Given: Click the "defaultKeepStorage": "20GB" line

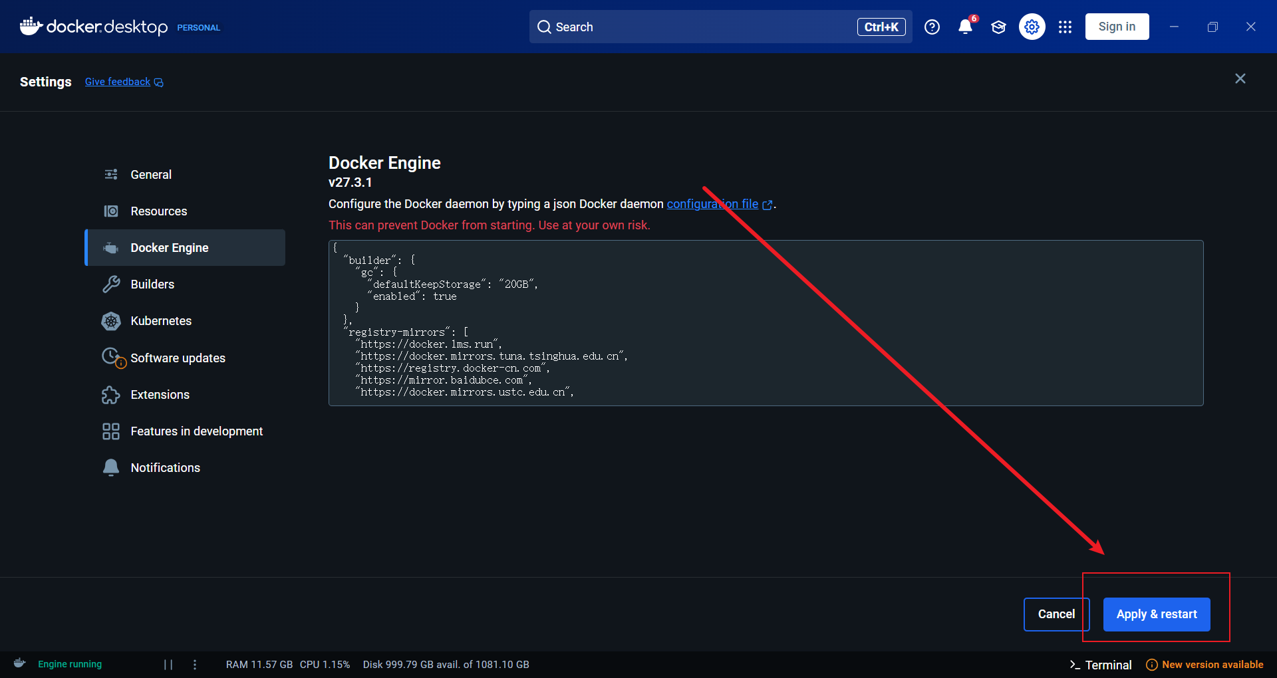Looking at the screenshot, I should [452, 284].
